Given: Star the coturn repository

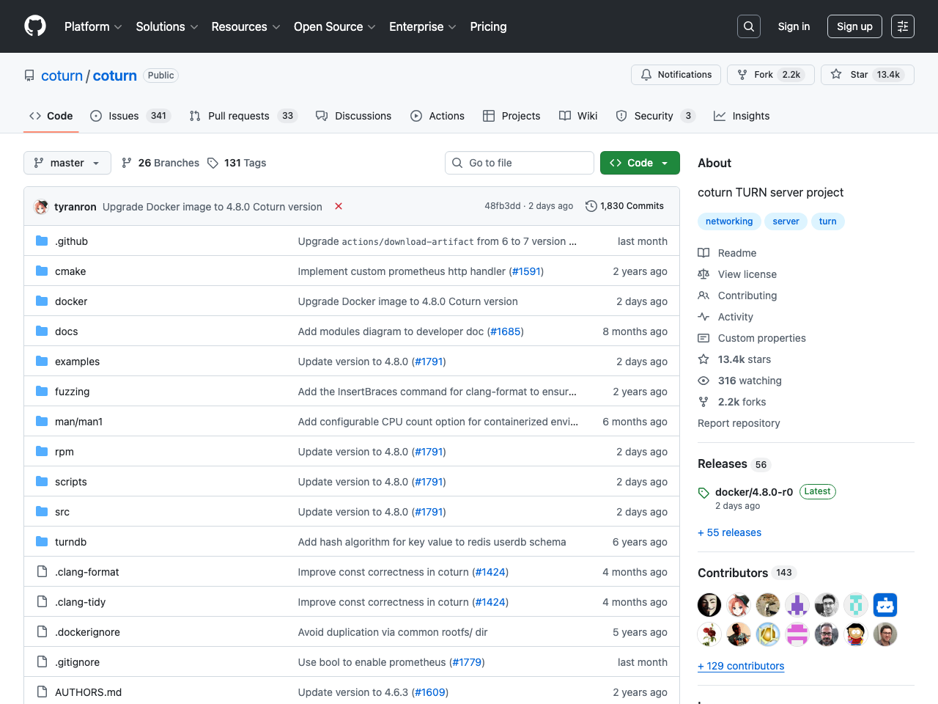Looking at the screenshot, I should click(x=853, y=74).
